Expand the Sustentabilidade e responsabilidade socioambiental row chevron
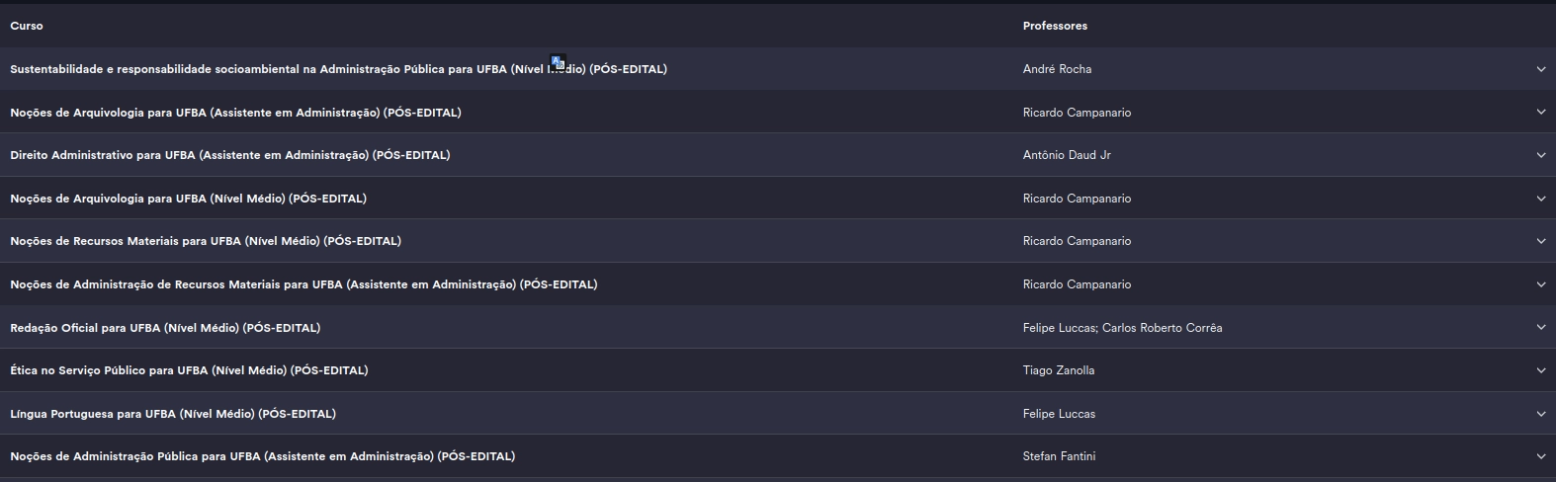1556x482 pixels. click(1540, 69)
